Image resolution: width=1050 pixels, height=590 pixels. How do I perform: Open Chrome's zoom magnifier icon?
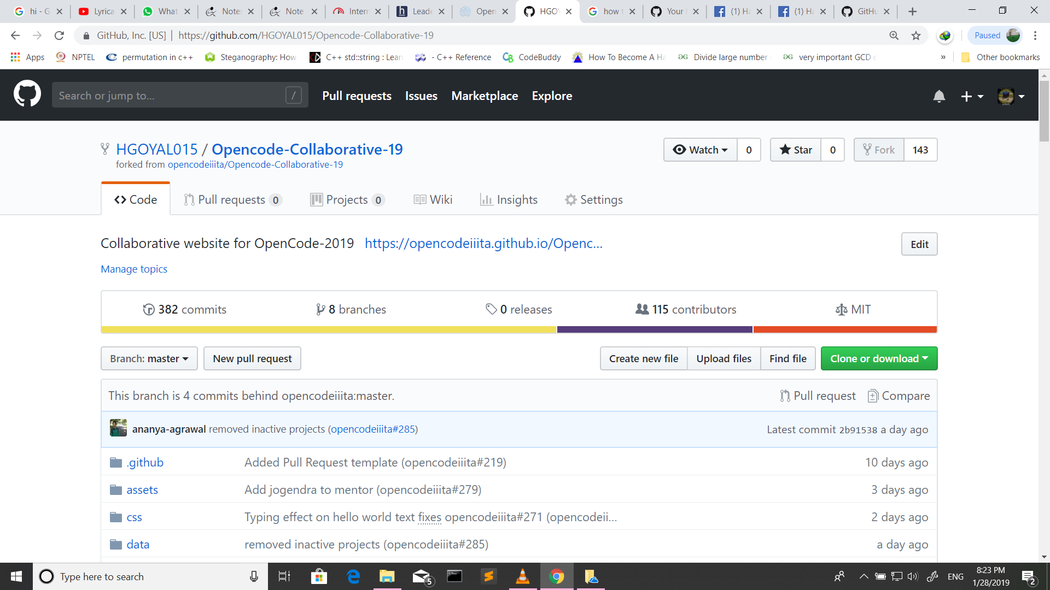pos(894,36)
